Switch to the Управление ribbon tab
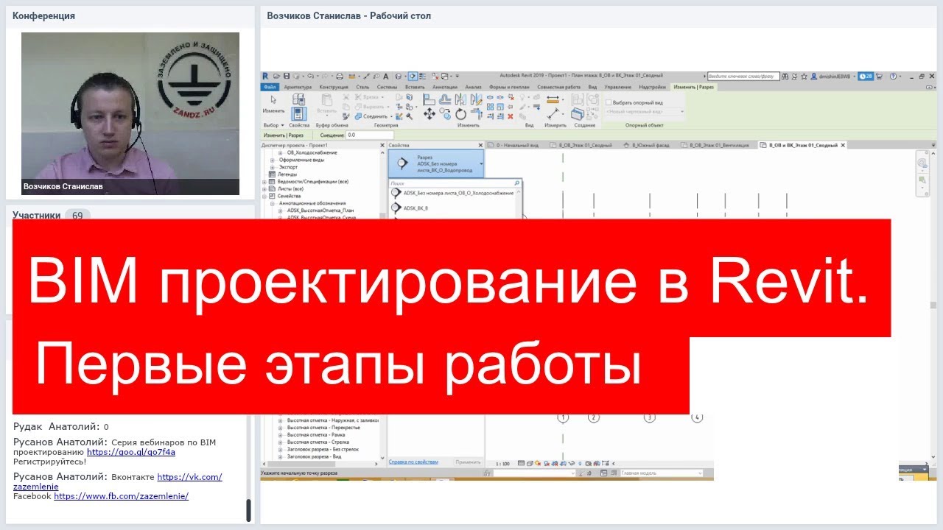The image size is (943, 530). pos(617,87)
